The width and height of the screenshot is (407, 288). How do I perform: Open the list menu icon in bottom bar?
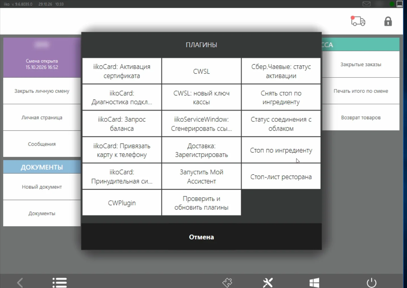click(60, 282)
